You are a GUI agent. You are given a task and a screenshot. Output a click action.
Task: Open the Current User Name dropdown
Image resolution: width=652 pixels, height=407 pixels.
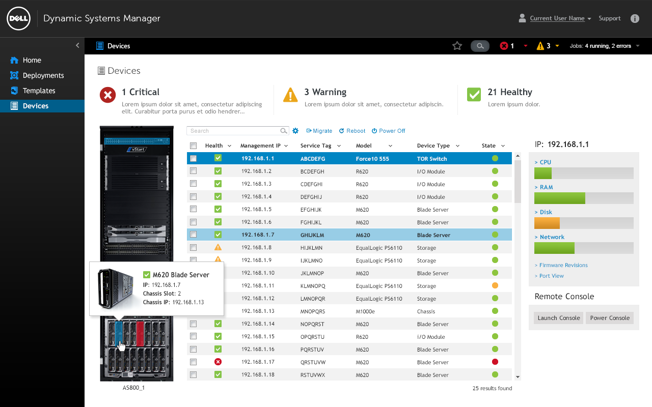tap(560, 18)
